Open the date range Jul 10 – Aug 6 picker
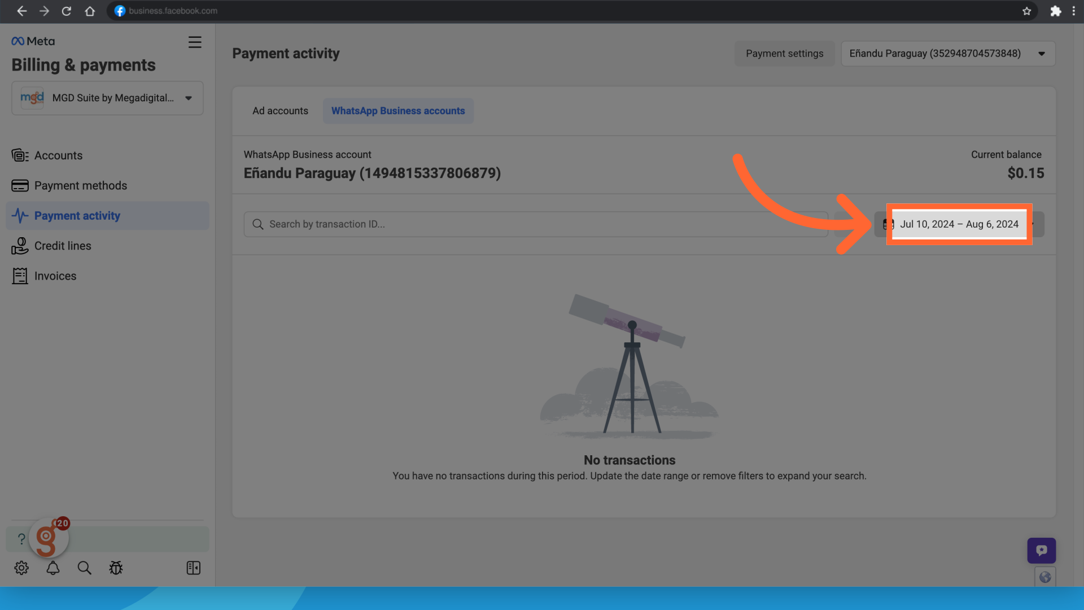The width and height of the screenshot is (1084, 610). pos(959,224)
